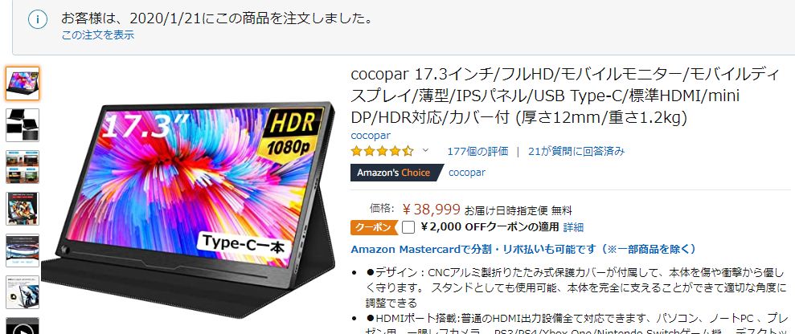Click the cocopar brand link under title
The height and width of the screenshot is (334, 795).
pyautogui.click(x=371, y=136)
